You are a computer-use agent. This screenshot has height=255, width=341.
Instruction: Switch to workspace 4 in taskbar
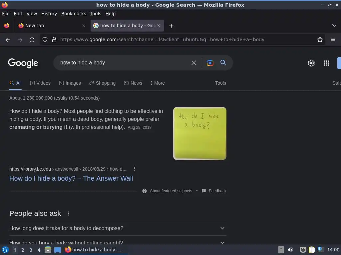(x=39, y=250)
